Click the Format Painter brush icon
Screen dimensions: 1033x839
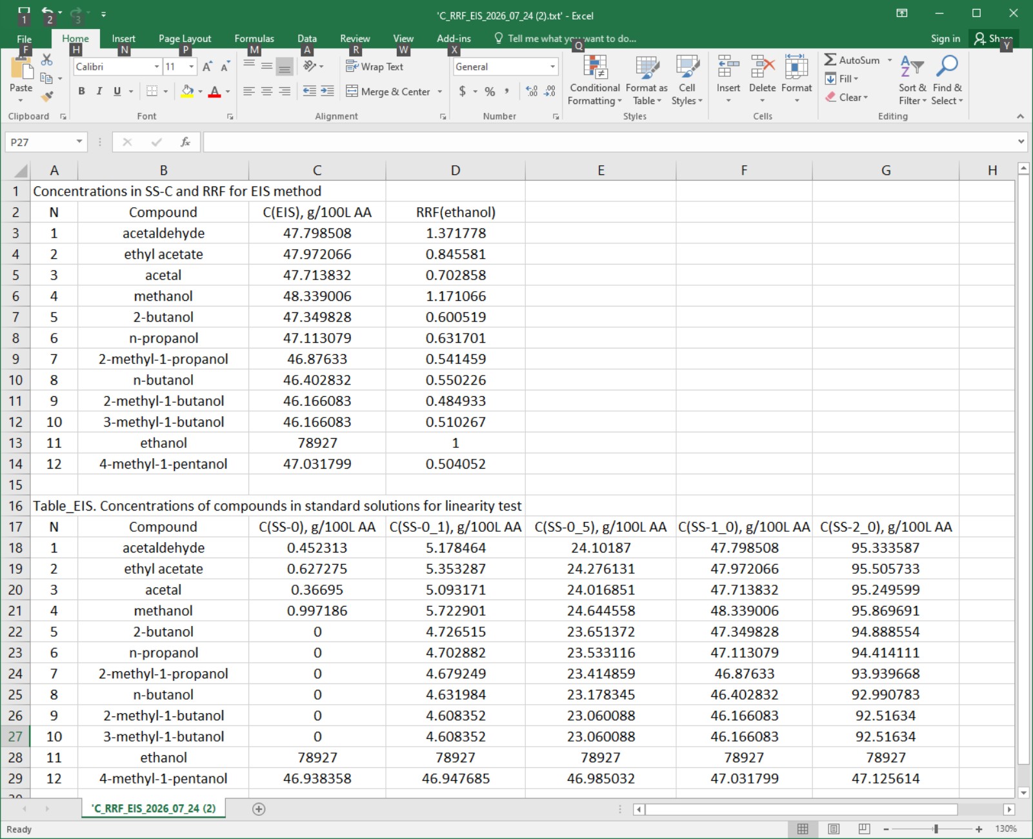click(x=46, y=96)
